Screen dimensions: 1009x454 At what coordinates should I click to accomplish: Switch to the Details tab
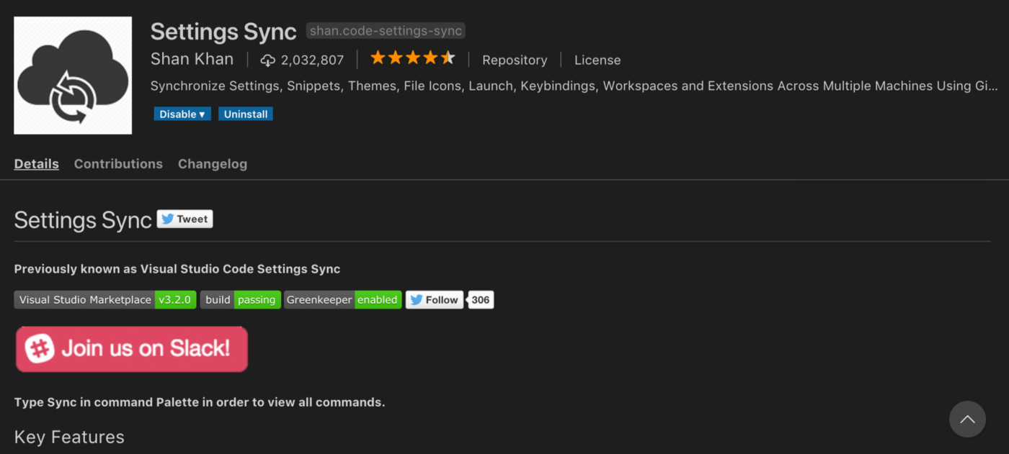(37, 164)
